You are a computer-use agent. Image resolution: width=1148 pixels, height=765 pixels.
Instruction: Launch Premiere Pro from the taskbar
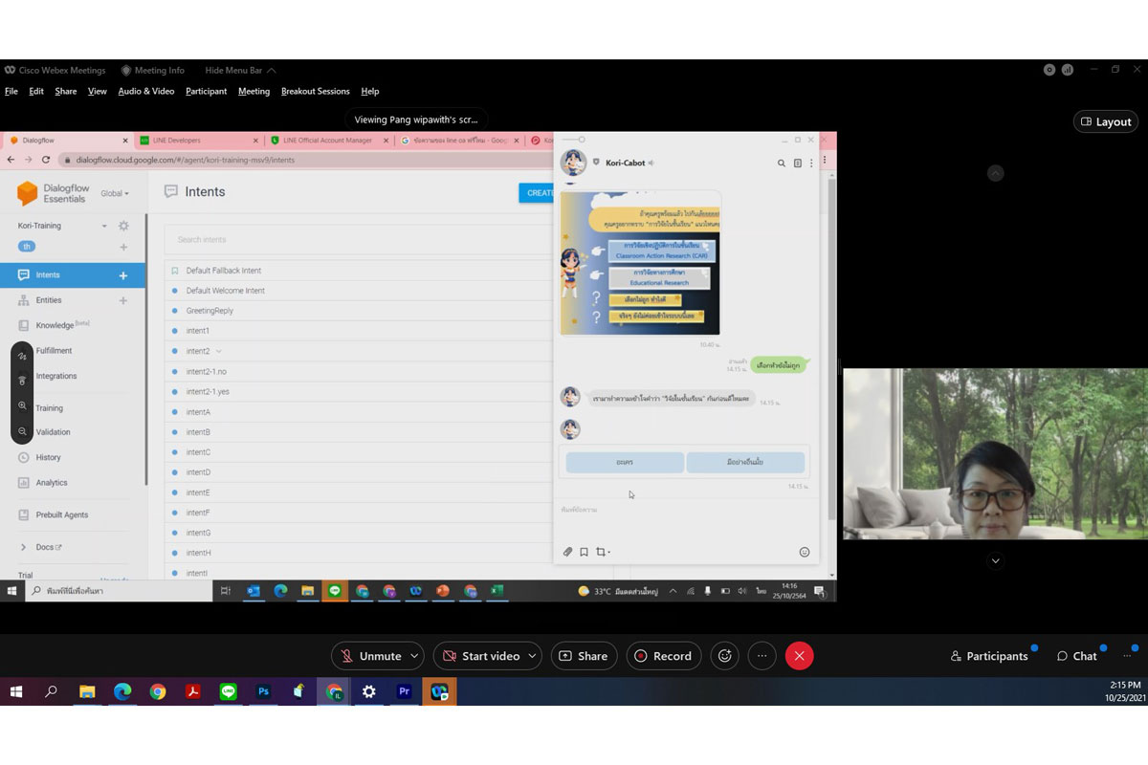pos(404,691)
